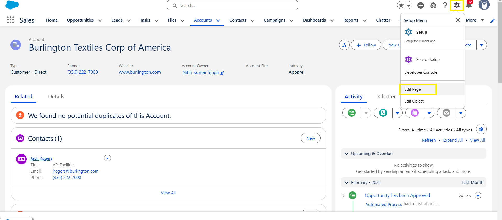This screenshot has height=220, width=502.
Task: Click View All activities link
Action: click(x=477, y=140)
